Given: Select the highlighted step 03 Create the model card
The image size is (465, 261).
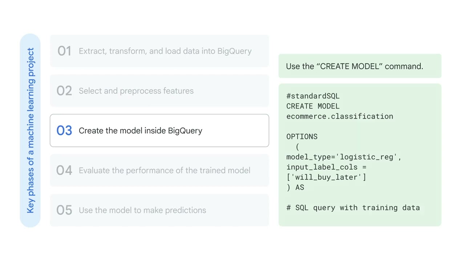Looking at the screenshot, I should [x=159, y=130].
